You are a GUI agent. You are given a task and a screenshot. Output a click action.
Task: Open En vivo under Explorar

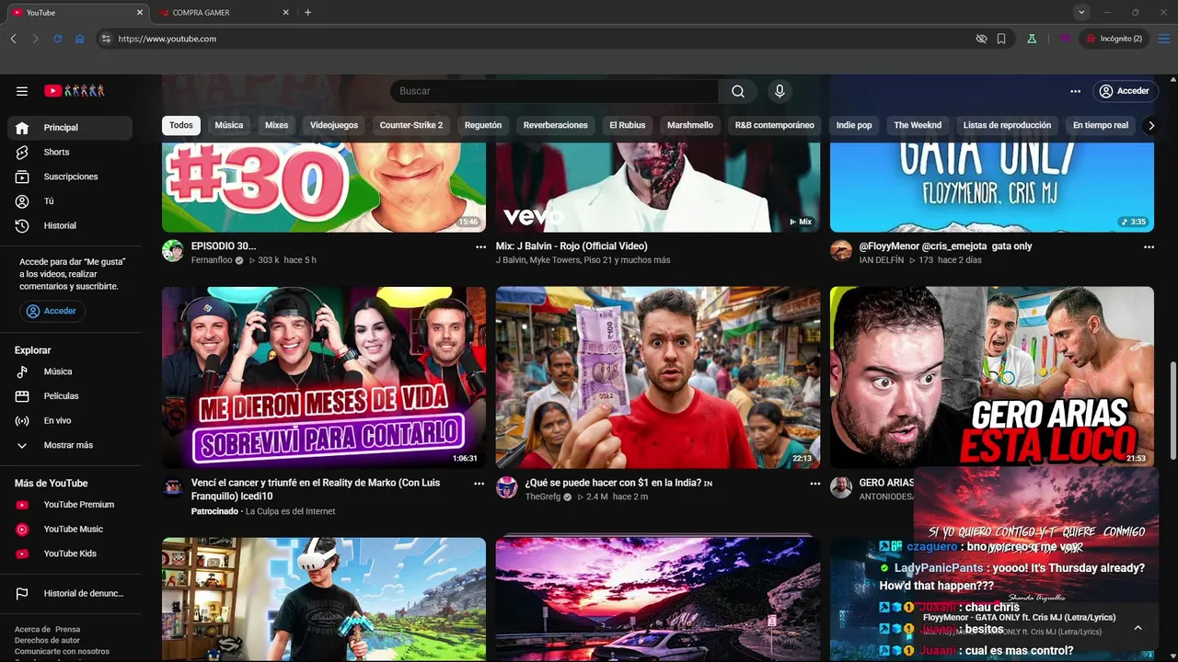click(x=70, y=420)
